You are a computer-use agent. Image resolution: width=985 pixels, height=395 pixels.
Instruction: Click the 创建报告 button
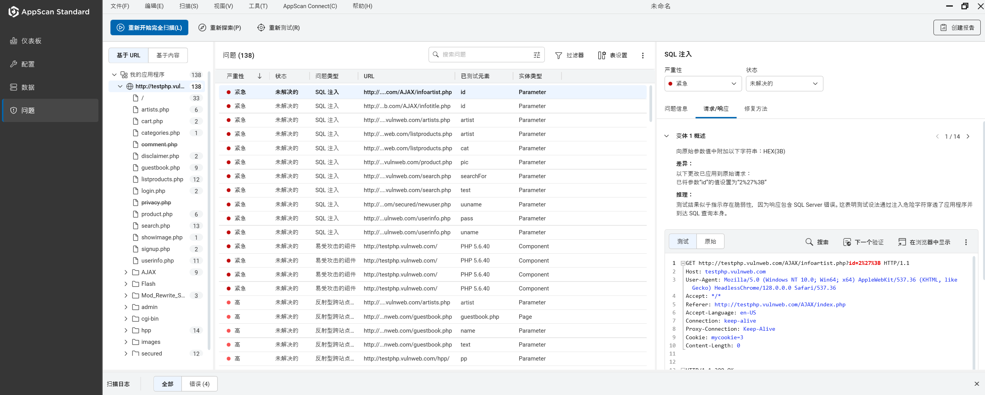click(x=956, y=27)
